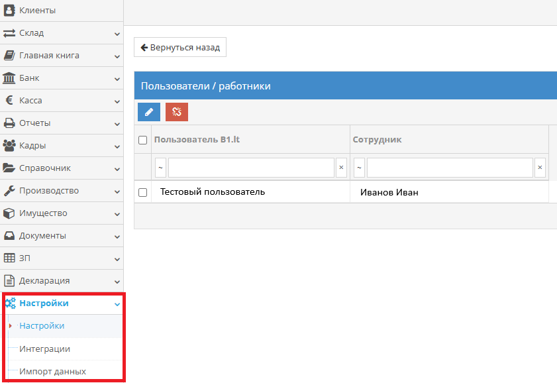
Task: Click the Банк bank icon in sidebar
Action: tap(9, 78)
